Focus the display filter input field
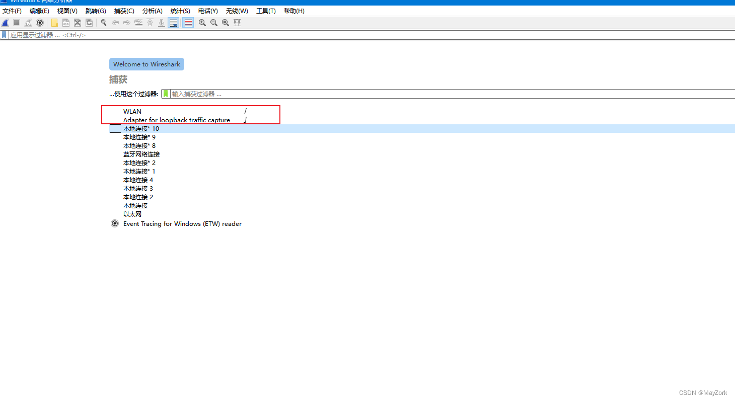 pos(372,35)
